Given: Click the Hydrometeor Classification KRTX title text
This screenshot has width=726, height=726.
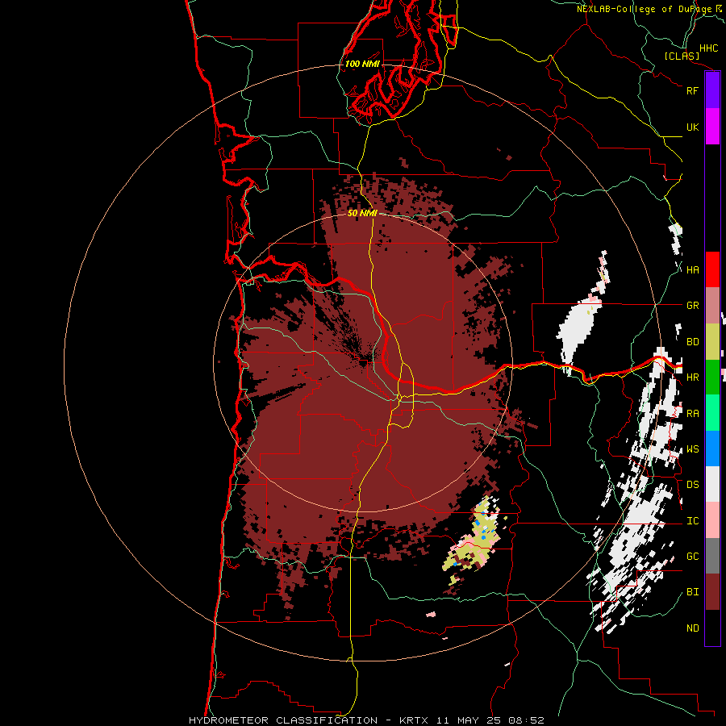Looking at the screenshot, I should 366,720.
